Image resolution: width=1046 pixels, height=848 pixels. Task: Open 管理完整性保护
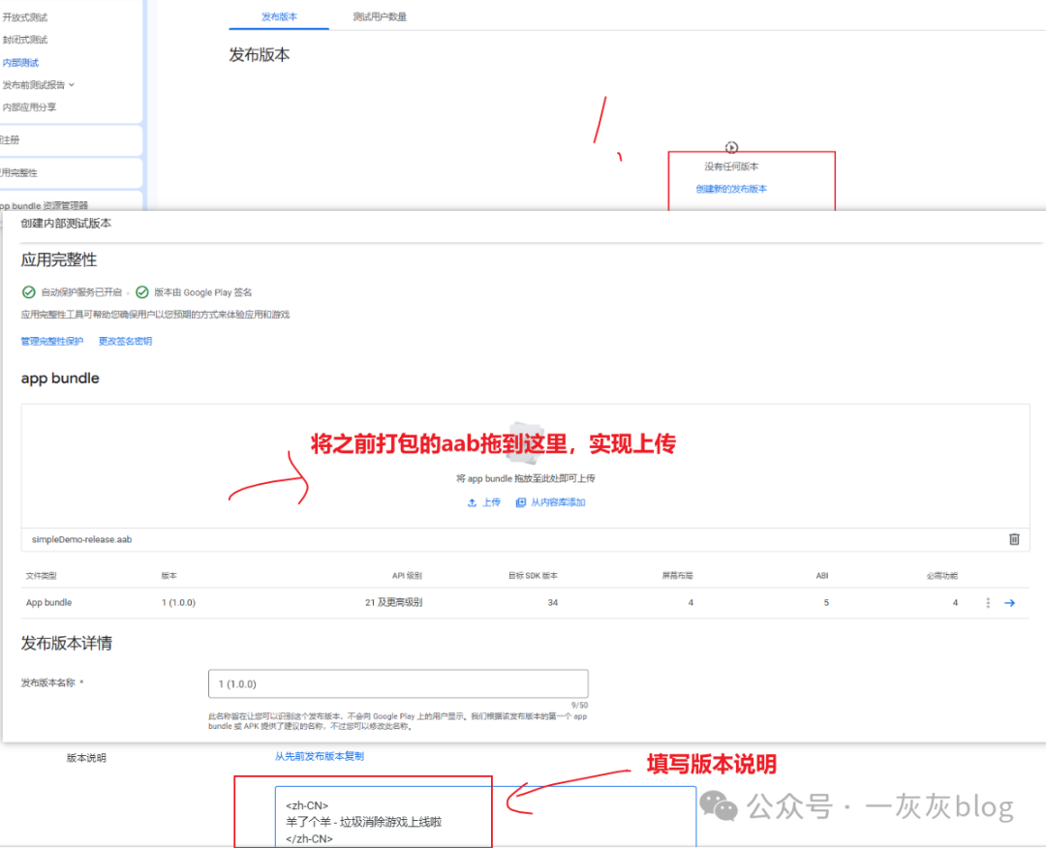click(51, 341)
